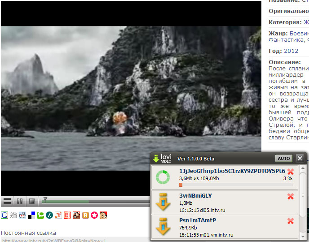Click the Lovi Video list scrollbar thumb
309x242 pixels.
click(303, 195)
